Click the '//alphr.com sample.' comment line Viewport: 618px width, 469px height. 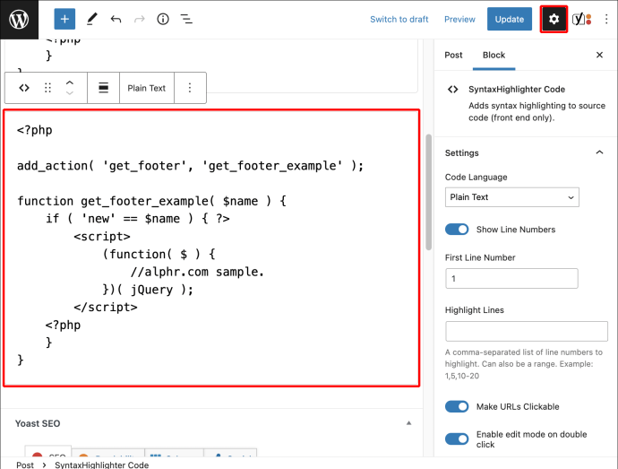[x=197, y=272]
